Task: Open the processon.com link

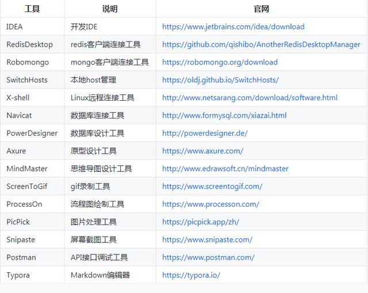Action: (210, 204)
